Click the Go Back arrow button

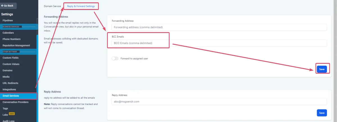click(x=8, y=6)
